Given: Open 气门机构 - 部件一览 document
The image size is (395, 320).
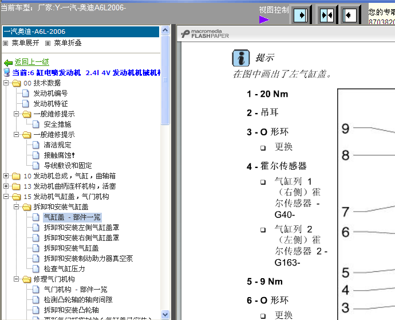Looking at the screenshot, I should click(x=76, y=290).
